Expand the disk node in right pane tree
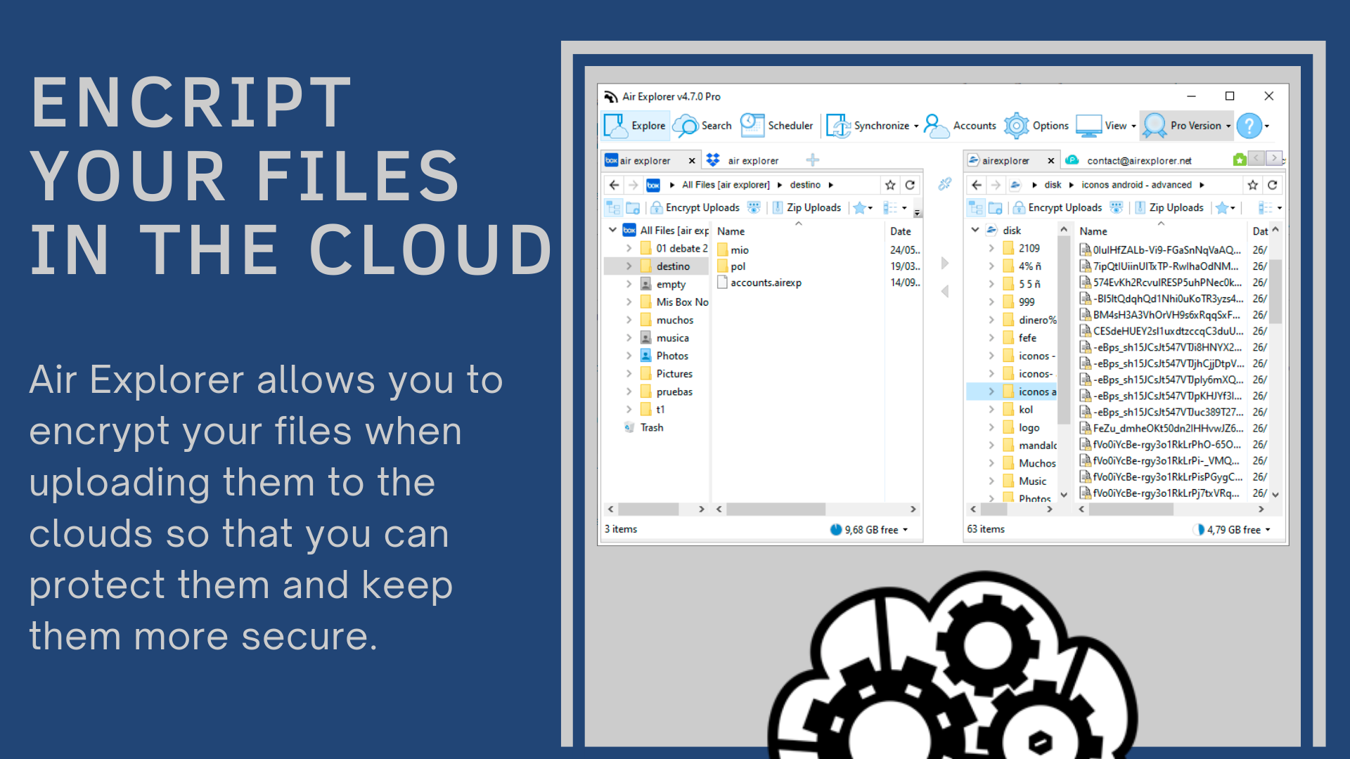 click(975, 229)
